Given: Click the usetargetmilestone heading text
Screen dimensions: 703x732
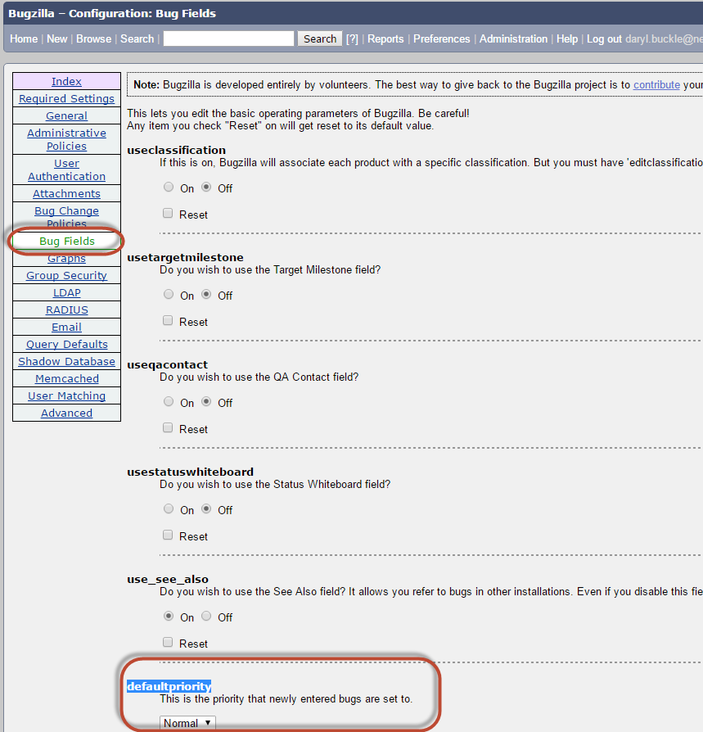Looking at the screenshot, I should [x=185, y=257].
